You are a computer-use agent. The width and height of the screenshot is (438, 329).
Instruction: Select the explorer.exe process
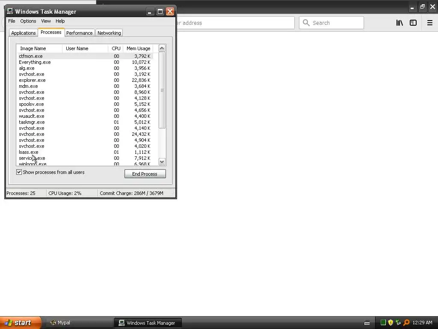click(85, 80)
